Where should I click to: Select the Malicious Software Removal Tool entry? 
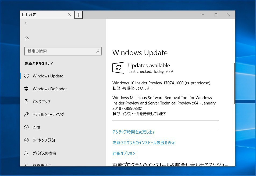coord(164,103)
